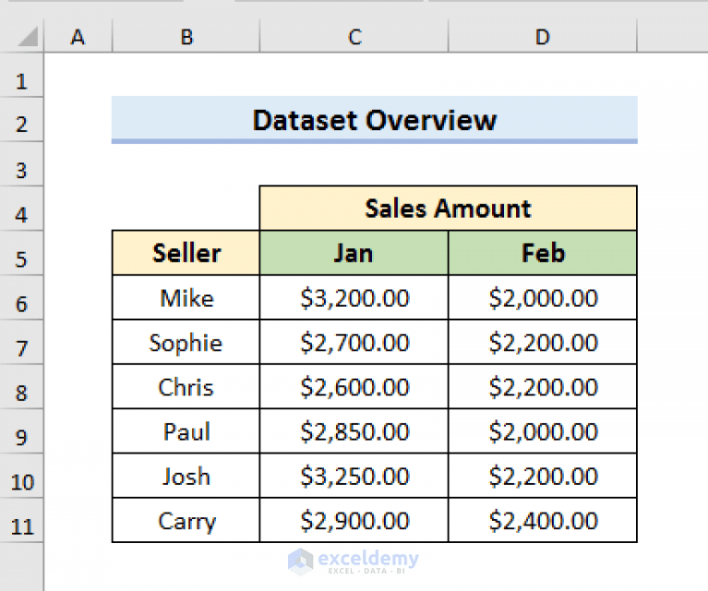Select row 10 header

(21, 476)
